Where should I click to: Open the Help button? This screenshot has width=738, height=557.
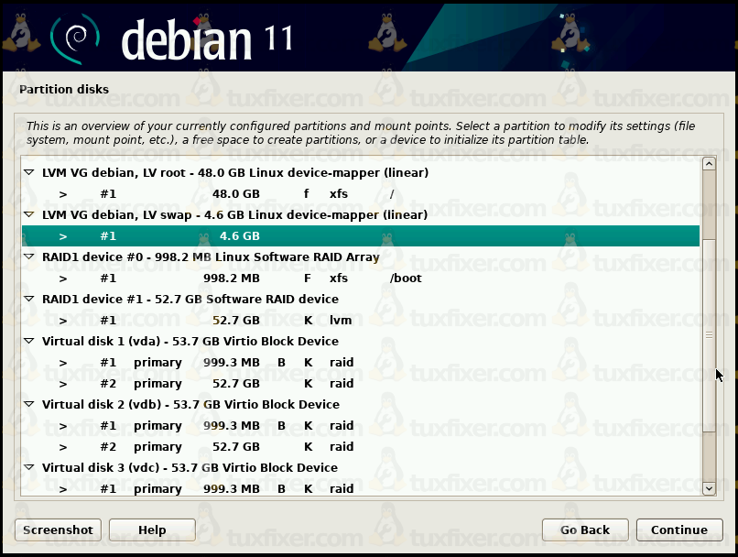pyautogui.click(x=152, y=530)
